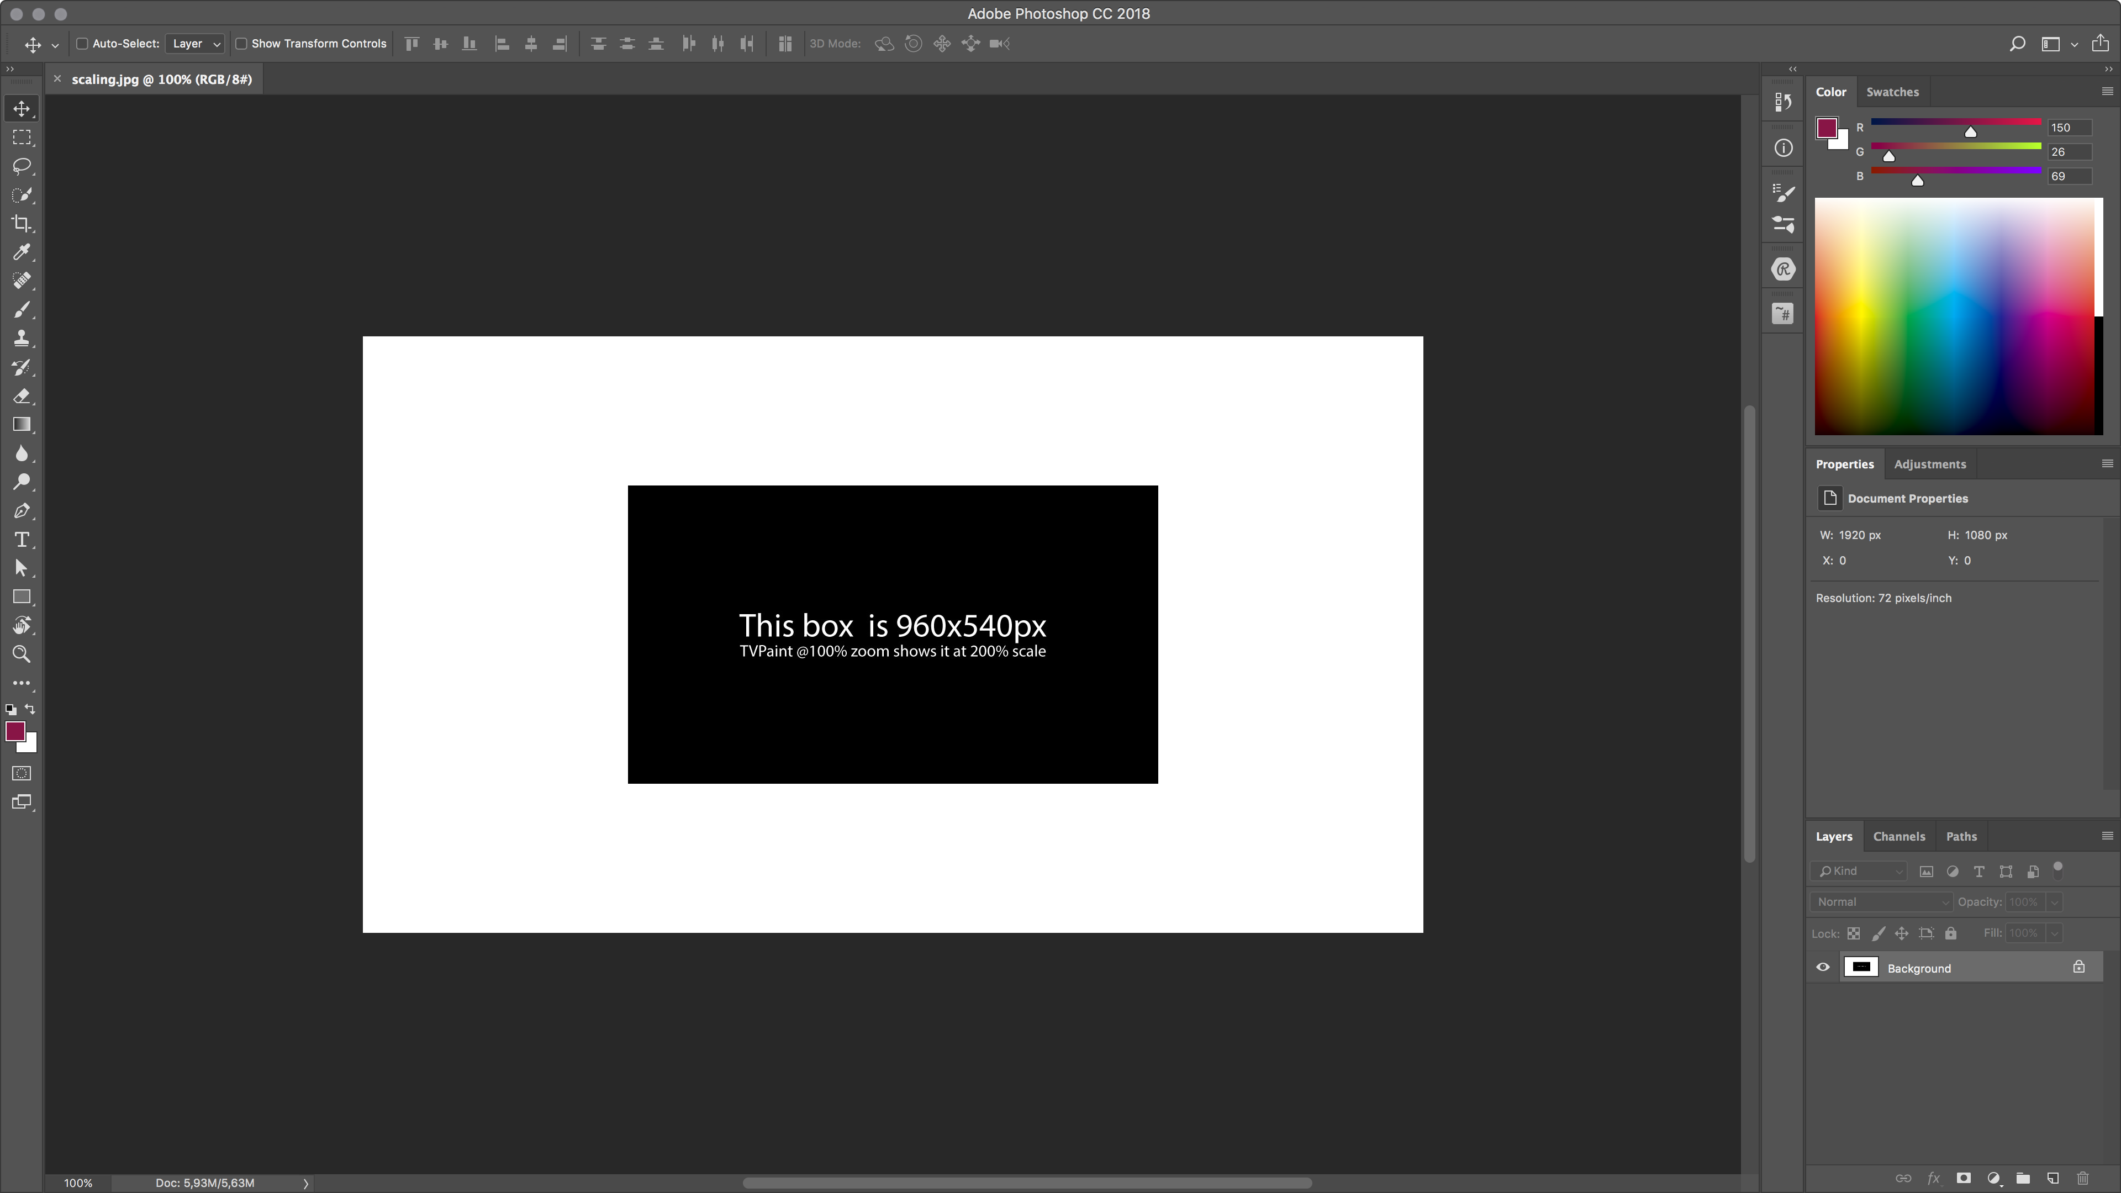2121x1193 pixels.
Task: Select the Spot Healing Brush tool
Action: pyautogui.click(x=22, y=281)
